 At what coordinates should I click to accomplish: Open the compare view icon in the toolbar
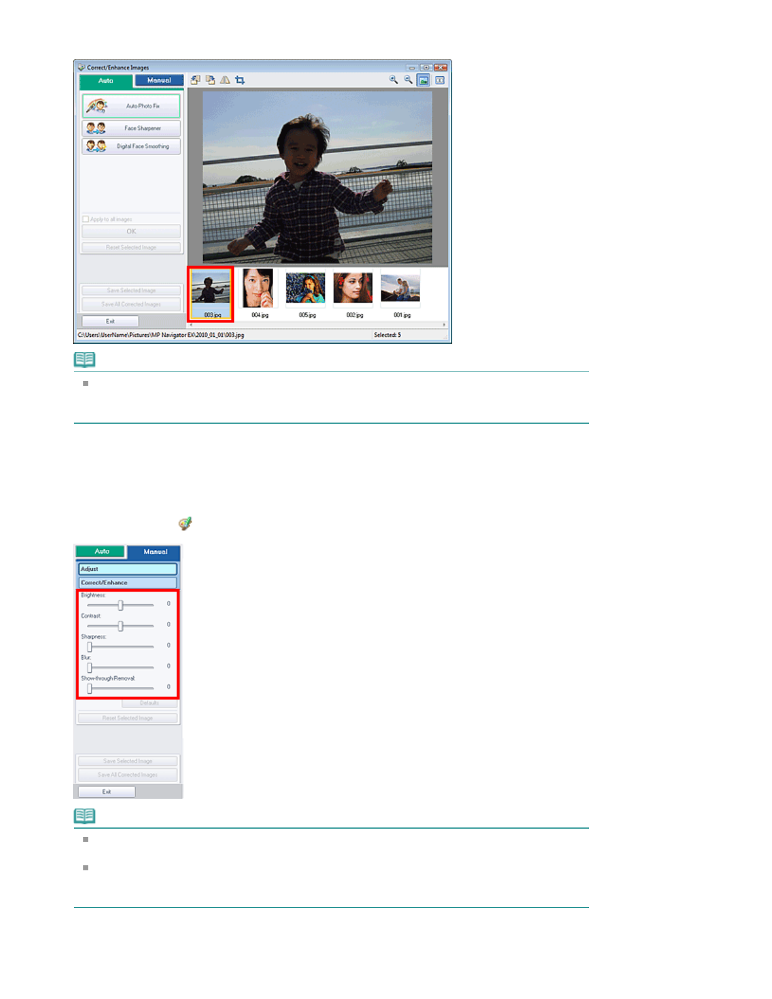click(x=440, y=80)
